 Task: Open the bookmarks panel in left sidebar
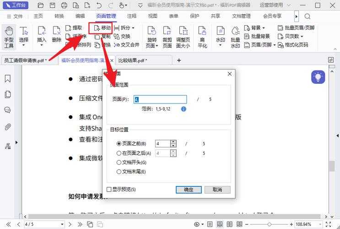coord(8,79)
